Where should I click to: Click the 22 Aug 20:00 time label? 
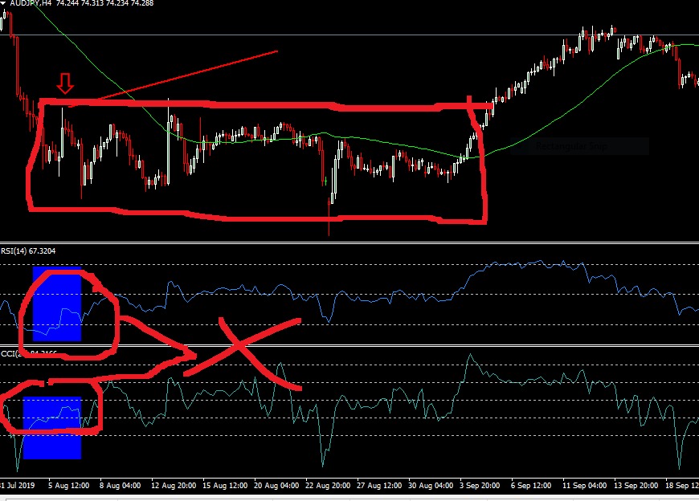pyautogui.click(x=329, y=487)
